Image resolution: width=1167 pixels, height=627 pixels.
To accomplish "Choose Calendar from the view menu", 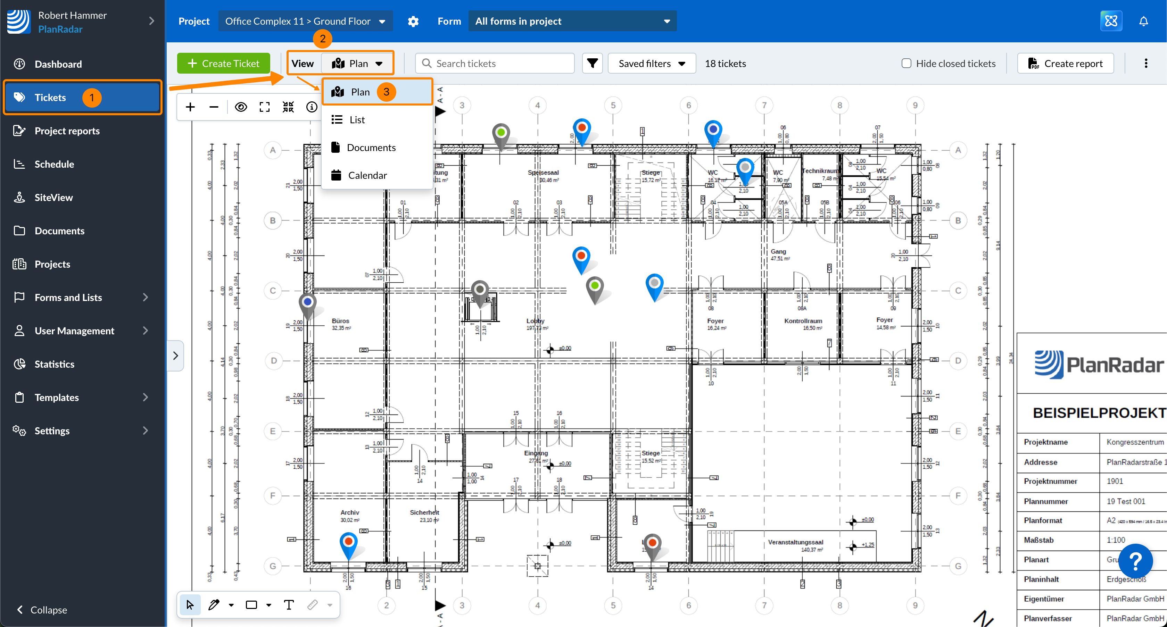I will tap(367, 175).
